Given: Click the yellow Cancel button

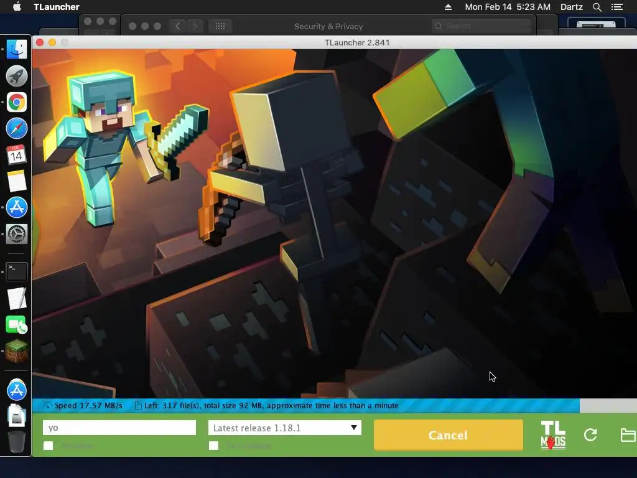Looking at the screenshot, I should 448,435.
